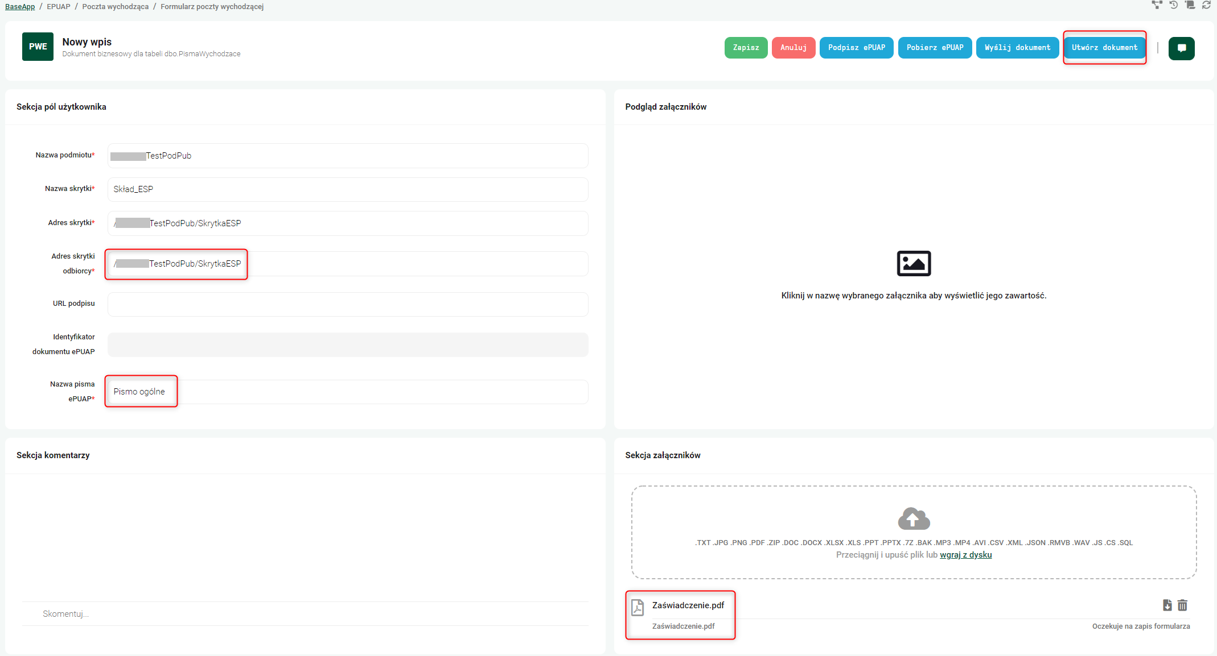Click the 'wgraj z dysku' link
The height and width of the screenshot is (656, 1217).
965,555
